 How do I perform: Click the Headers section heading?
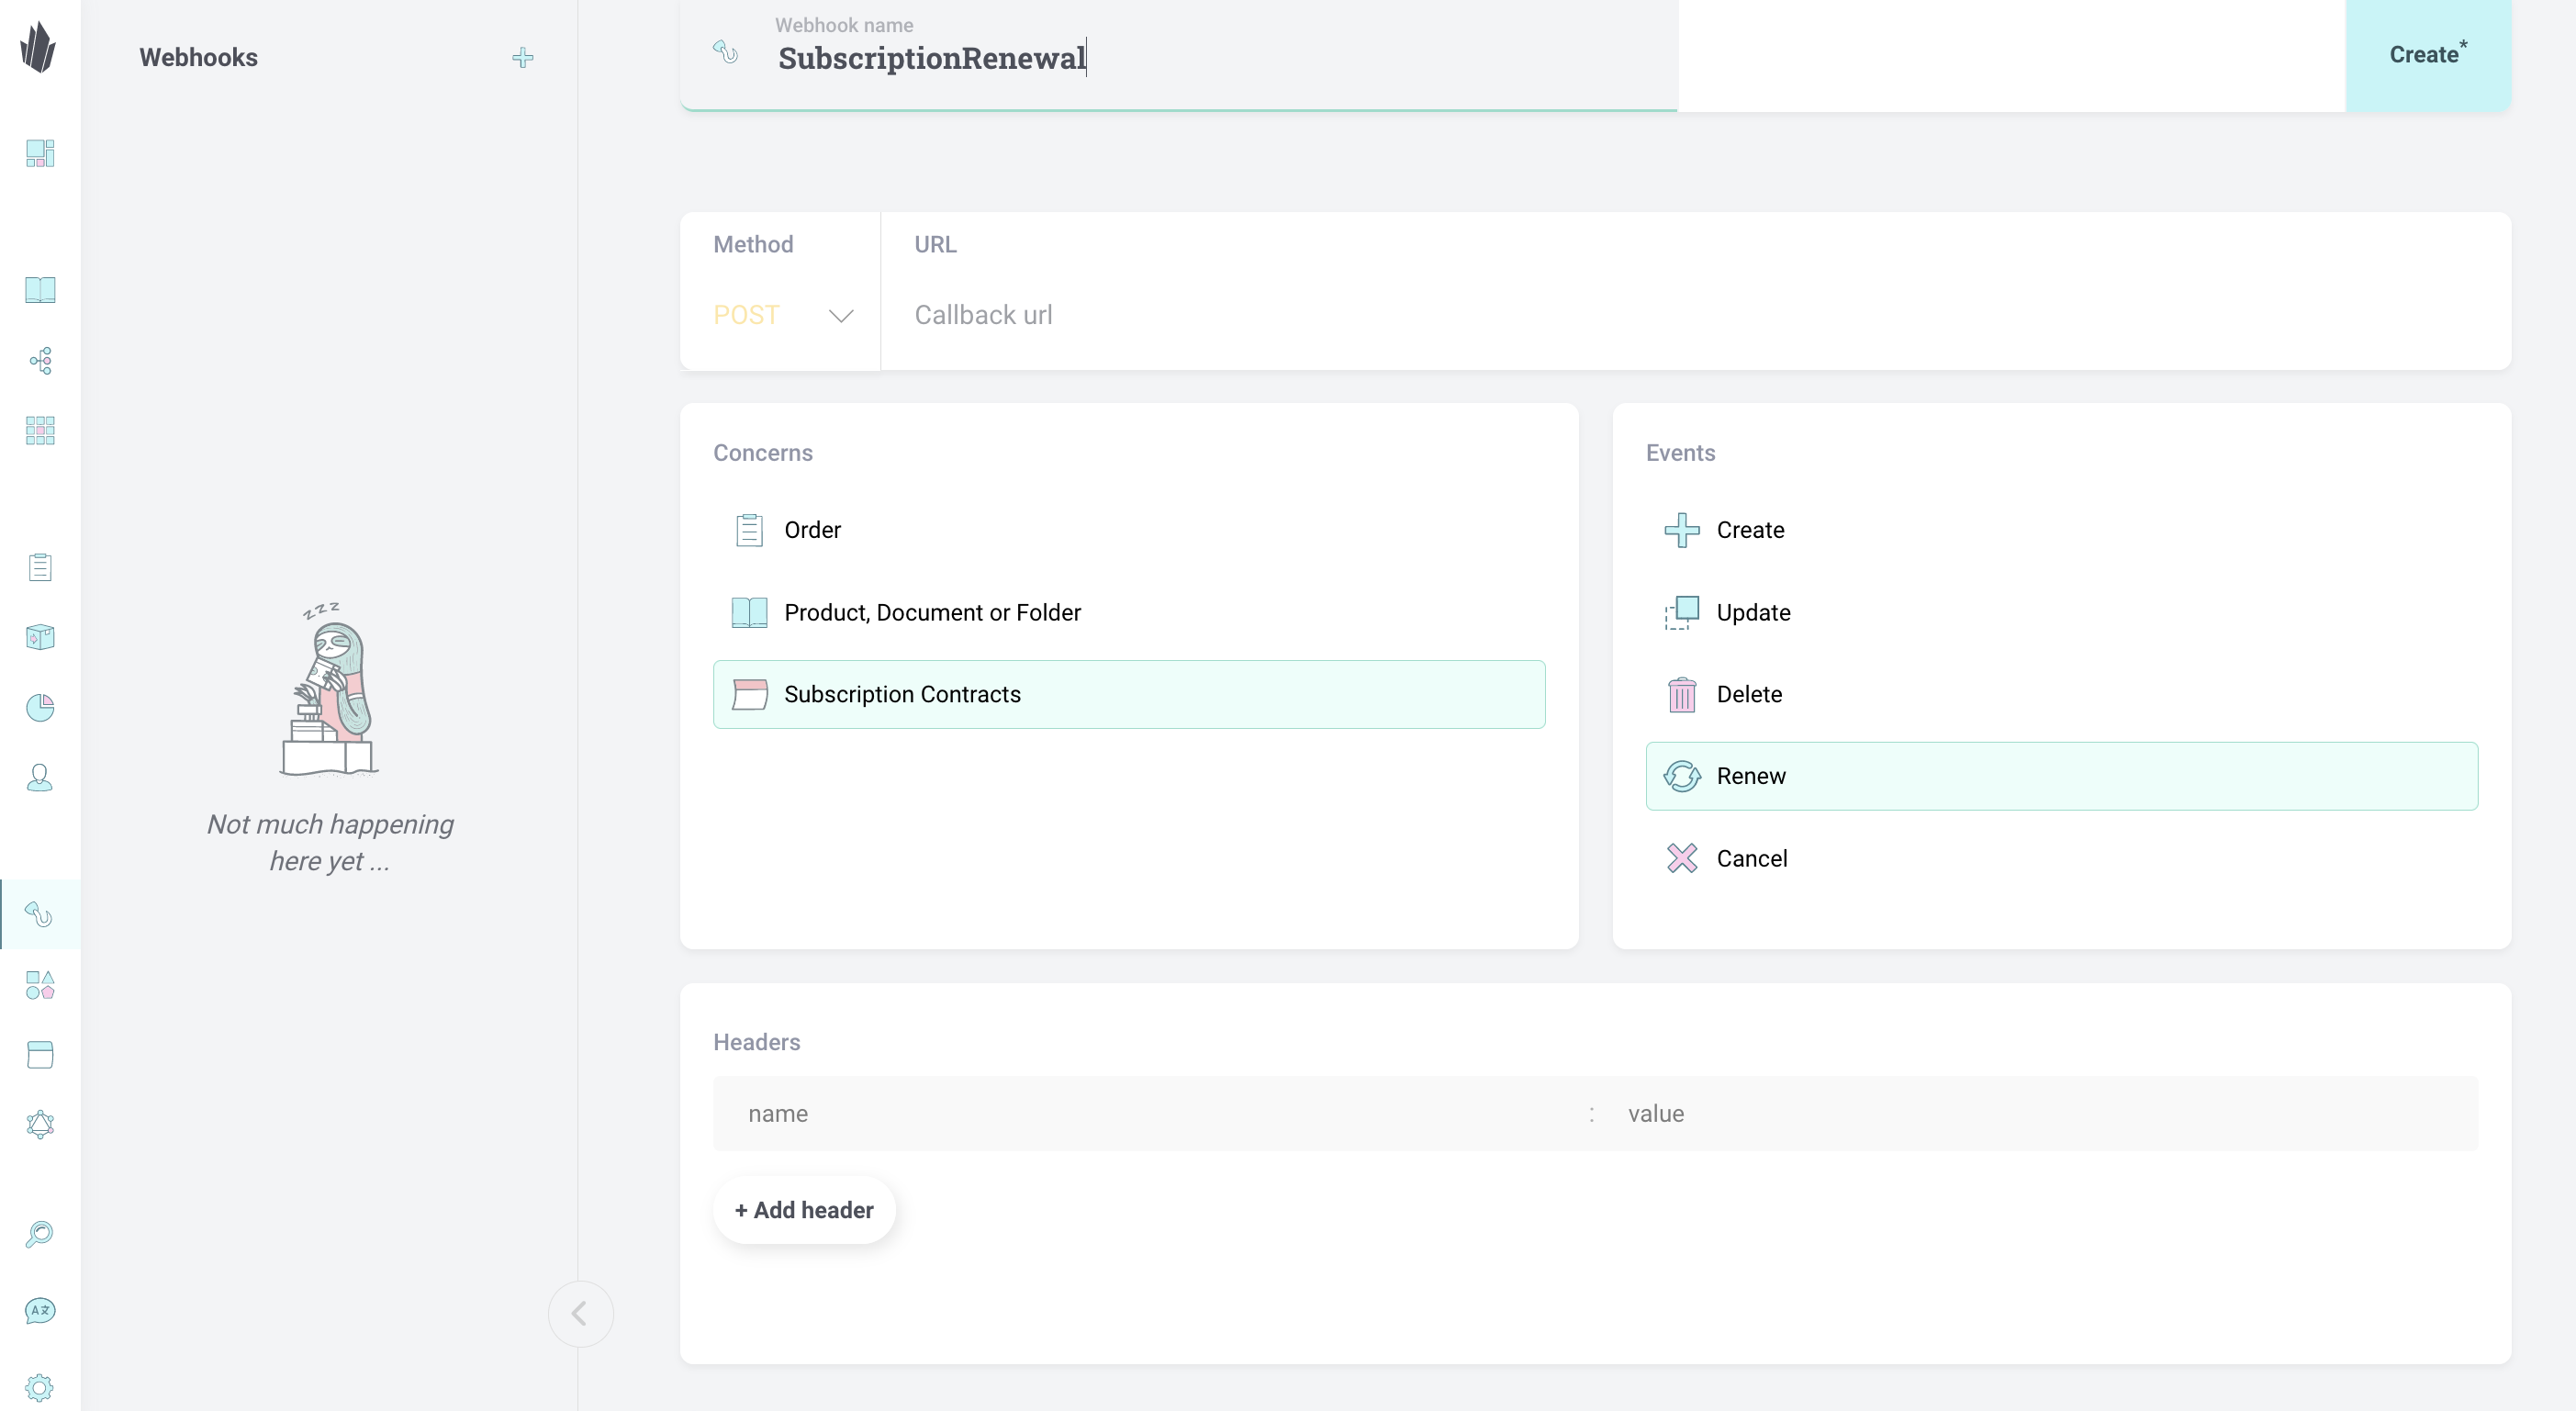click(756, 1042)
